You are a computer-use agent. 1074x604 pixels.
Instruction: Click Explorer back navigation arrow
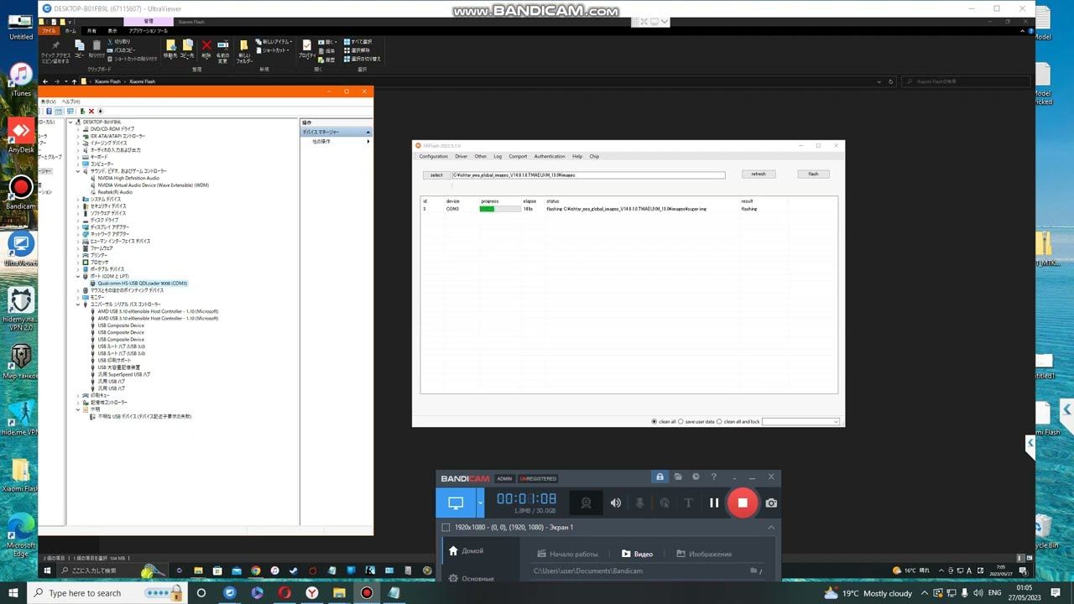45,81
